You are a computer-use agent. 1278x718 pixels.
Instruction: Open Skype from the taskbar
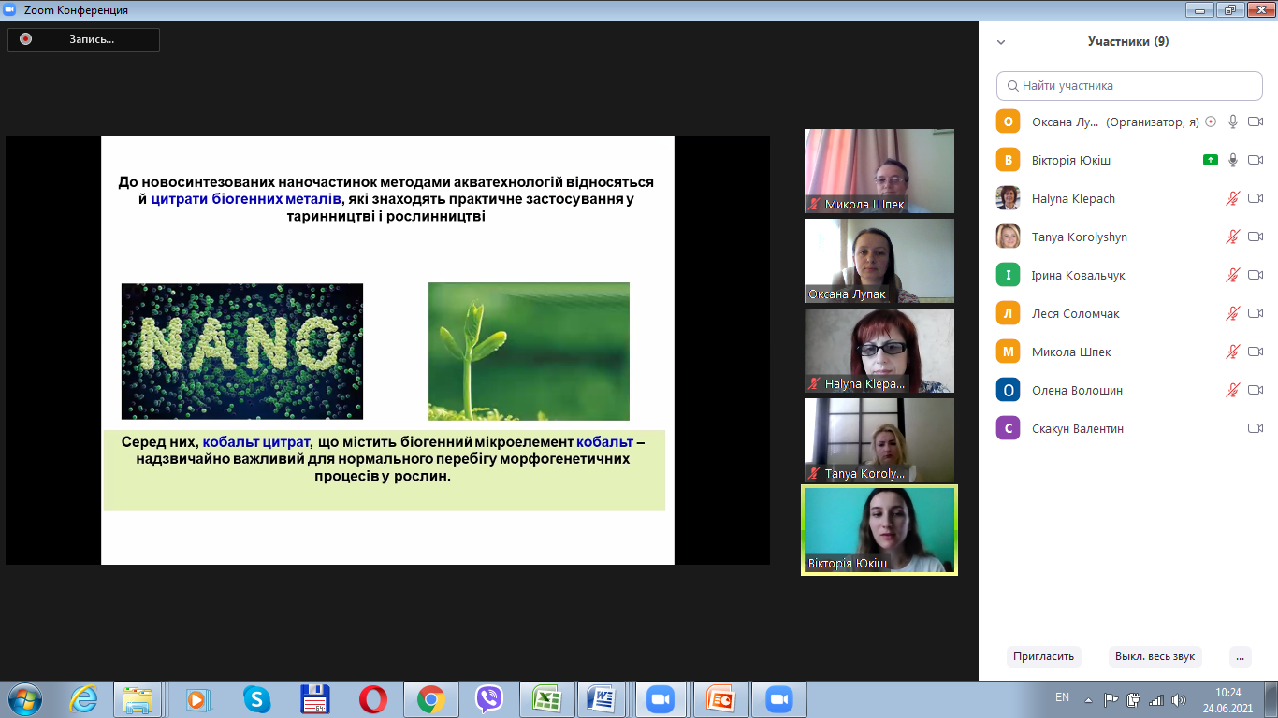(x=255, y=699)
